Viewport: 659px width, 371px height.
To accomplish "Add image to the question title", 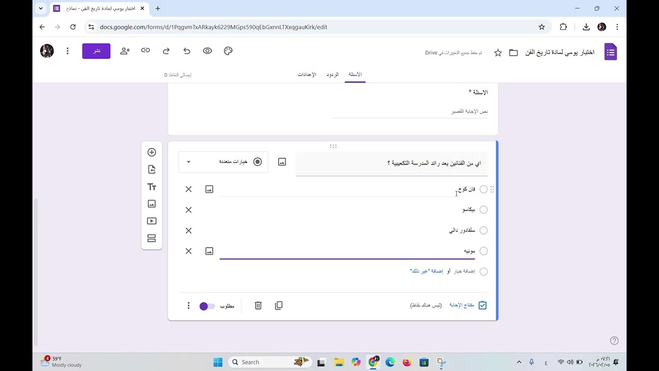I will 282,162.
